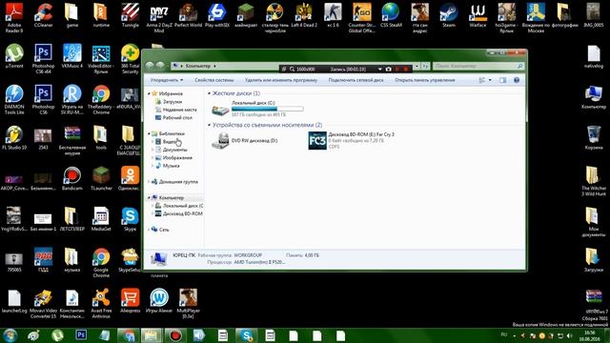Image resolution: width=610 pixels, height=343 pixels.
Task: Open Локальный диск (C:) in the main pane
Action: 256,109
